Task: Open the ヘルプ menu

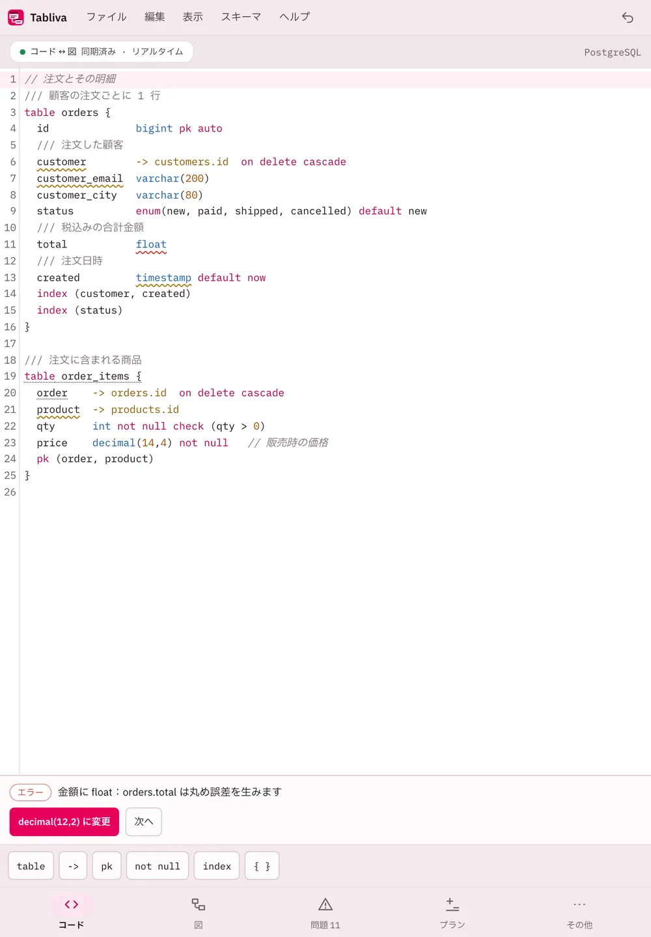Action: tap(295, 17)
